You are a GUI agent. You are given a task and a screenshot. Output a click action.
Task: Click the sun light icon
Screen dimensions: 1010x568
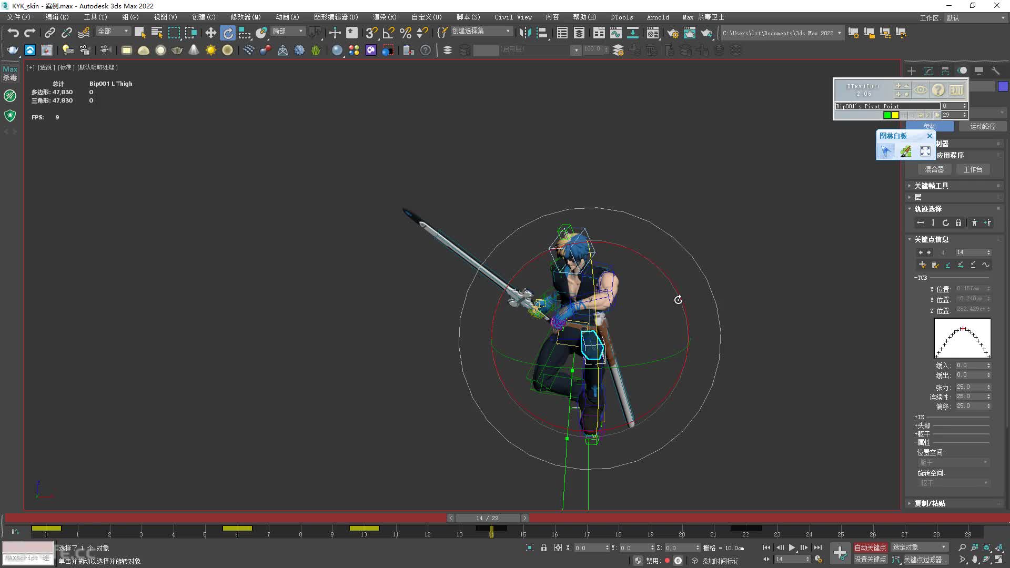click(x=211, y=50)
